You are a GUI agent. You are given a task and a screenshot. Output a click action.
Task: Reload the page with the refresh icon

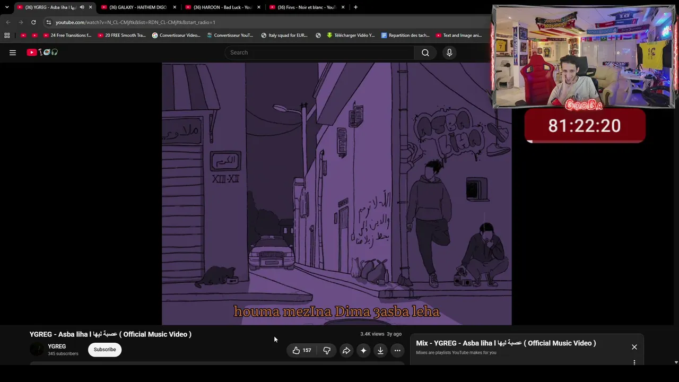point(33,22)
